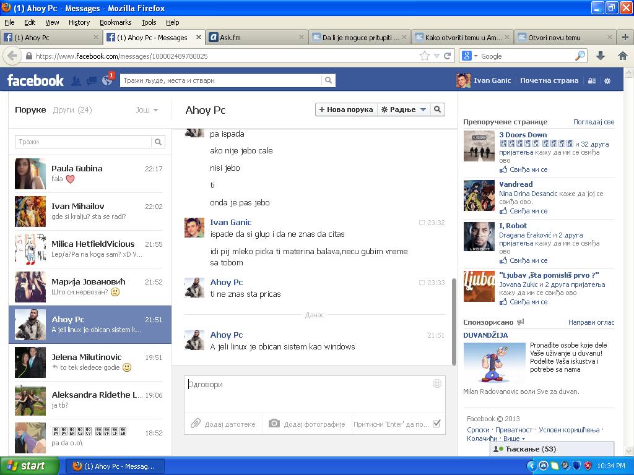Click the main Facebook search field
The height and width of the screenshot is (475, 634).
tap(221, 80)
